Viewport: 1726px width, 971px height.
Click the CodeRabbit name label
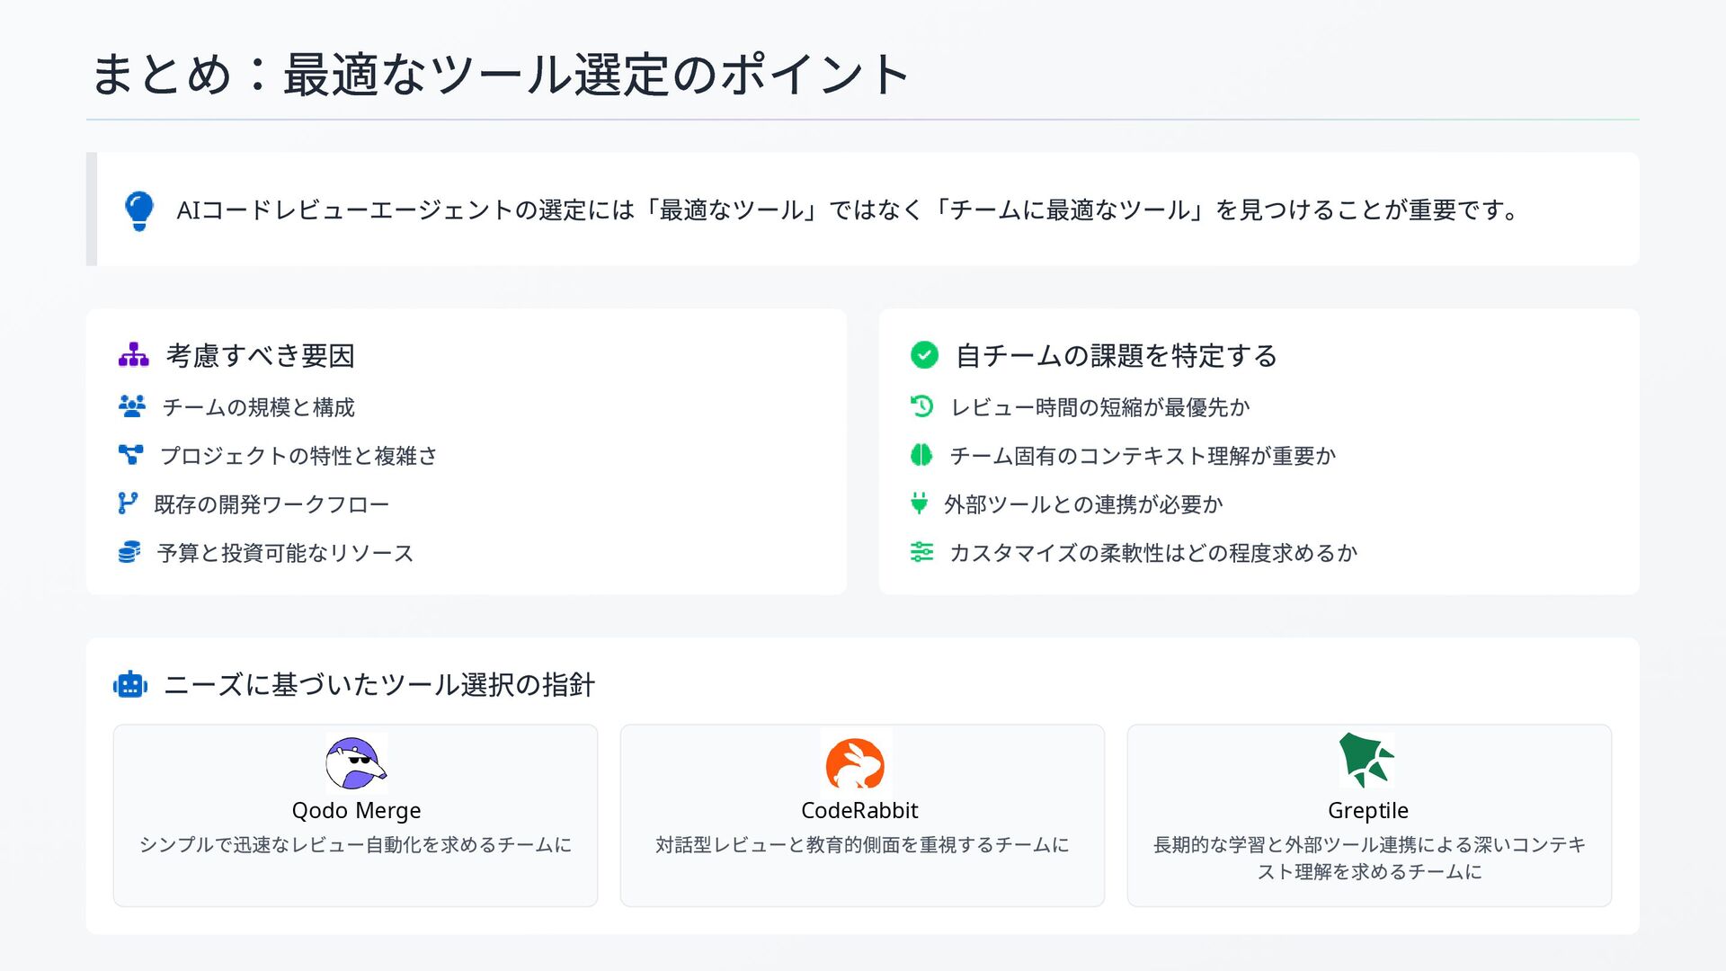click(859, 810)
